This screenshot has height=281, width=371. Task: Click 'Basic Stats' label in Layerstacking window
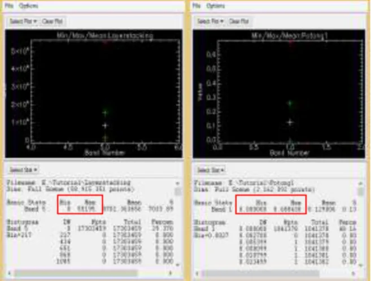(x=26, y=202)
